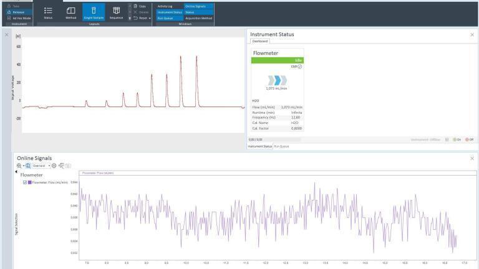
Task: Toggle the Acquisition Method window button
Action: (x=198, y=18)
